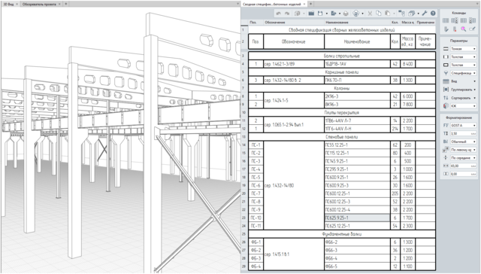Select the grey Наименование column header
The height and width of the screenshot is (274, 481).
click(x=357, y=23)
